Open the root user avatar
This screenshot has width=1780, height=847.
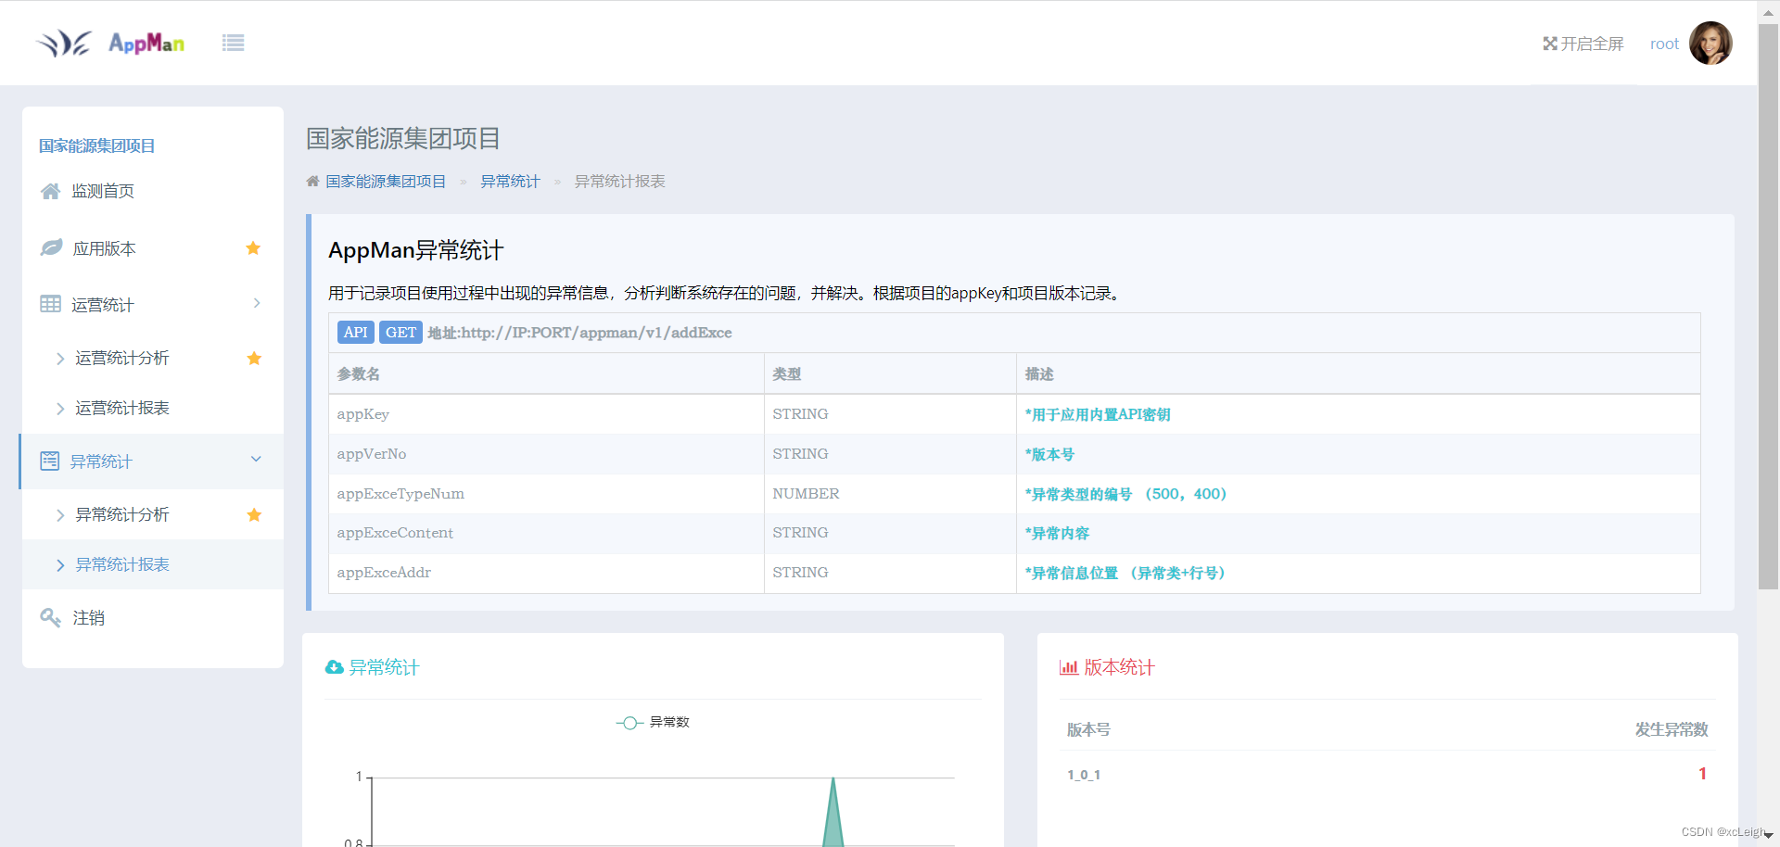pos(1710,44)
